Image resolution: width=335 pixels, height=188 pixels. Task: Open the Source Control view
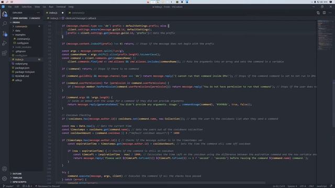pos(4,33)
